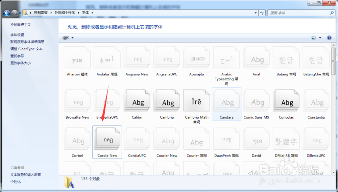Select the Cambria Math font icon

coord(196,101)
